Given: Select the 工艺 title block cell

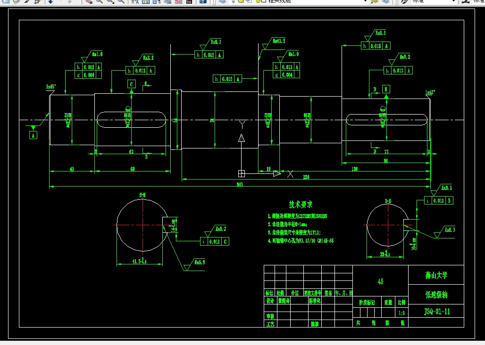Looking at the screenshot, I should pos(270,324).
